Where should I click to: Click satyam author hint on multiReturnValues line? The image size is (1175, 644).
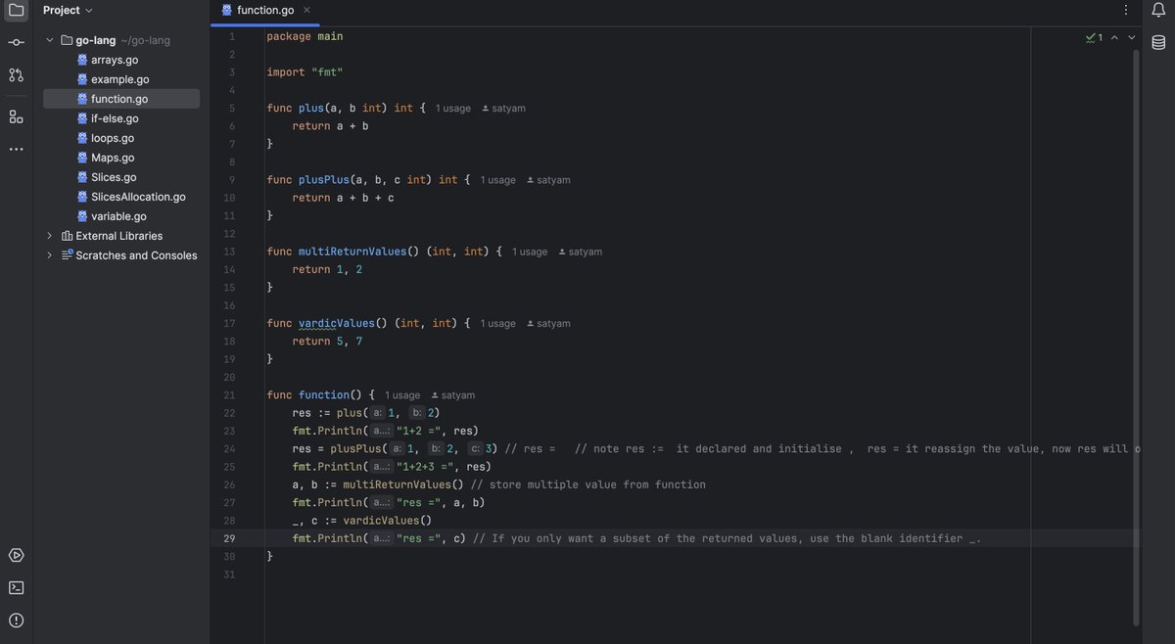click(x=580, y=252)
